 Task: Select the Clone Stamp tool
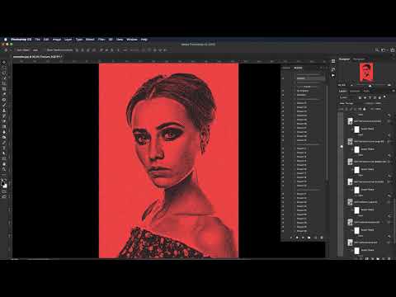[4, 111]
